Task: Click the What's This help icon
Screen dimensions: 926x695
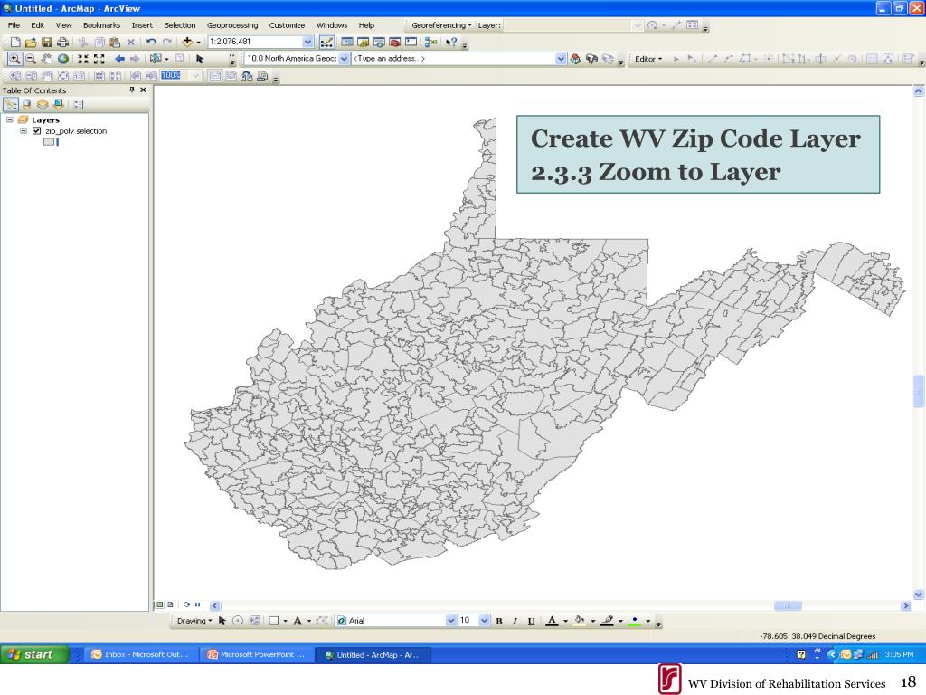Action: click(x=452, y=42)
